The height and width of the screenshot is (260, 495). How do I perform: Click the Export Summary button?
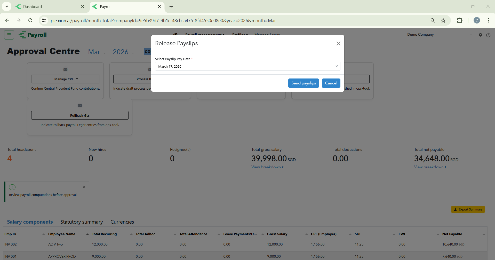468,209
